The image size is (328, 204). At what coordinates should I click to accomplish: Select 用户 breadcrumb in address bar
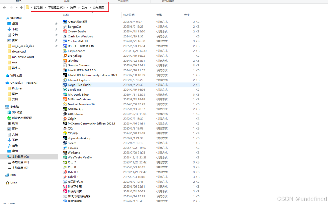pos(73,7)
